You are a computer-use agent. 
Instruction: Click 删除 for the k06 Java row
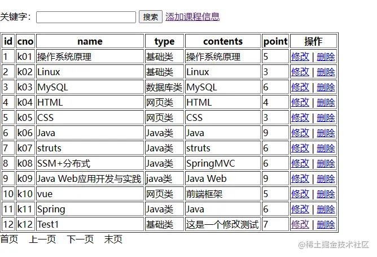click(x=326, y=133)
